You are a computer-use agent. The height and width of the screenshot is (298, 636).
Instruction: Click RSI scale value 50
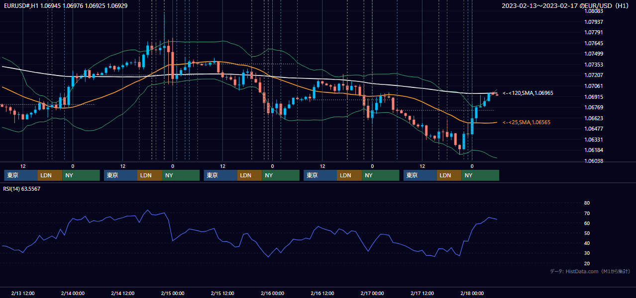point(587,233)
